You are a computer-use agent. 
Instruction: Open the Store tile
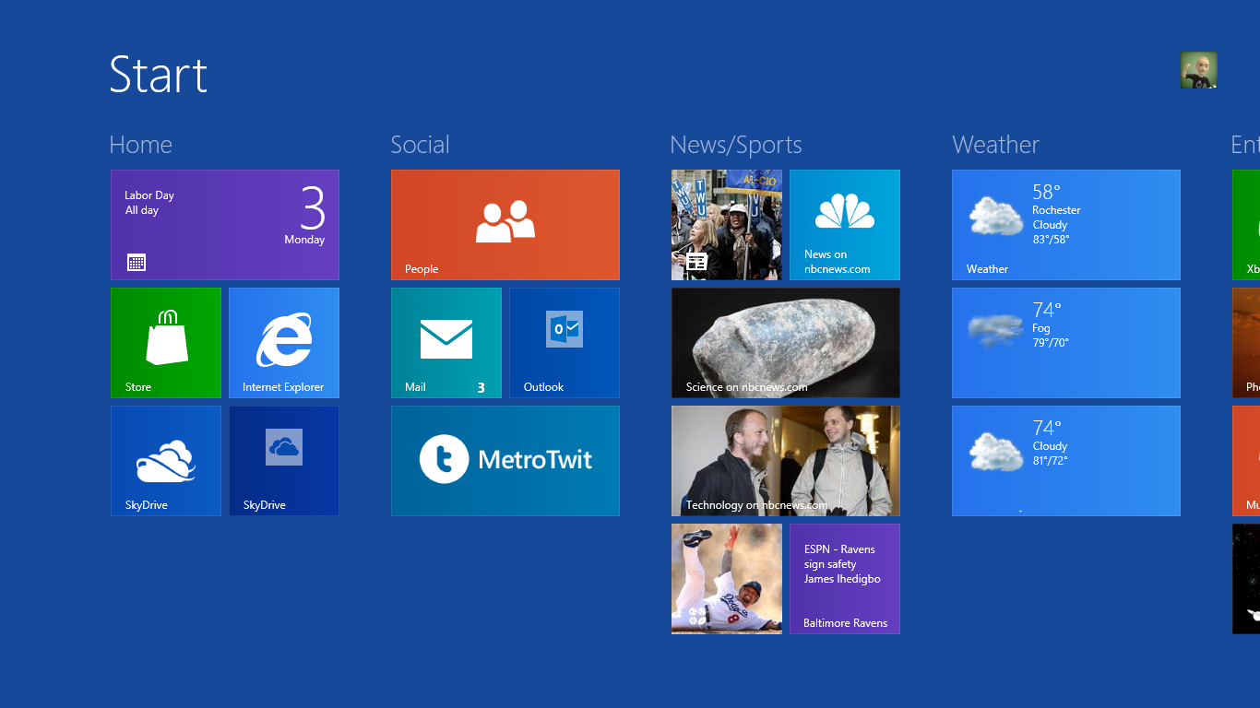click(x=166, y=343)
